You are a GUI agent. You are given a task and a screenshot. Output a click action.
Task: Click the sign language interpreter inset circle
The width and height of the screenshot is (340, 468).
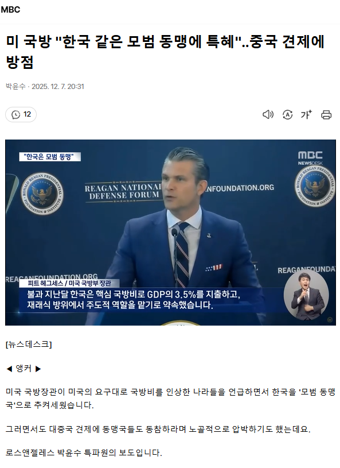coord(306,295)
